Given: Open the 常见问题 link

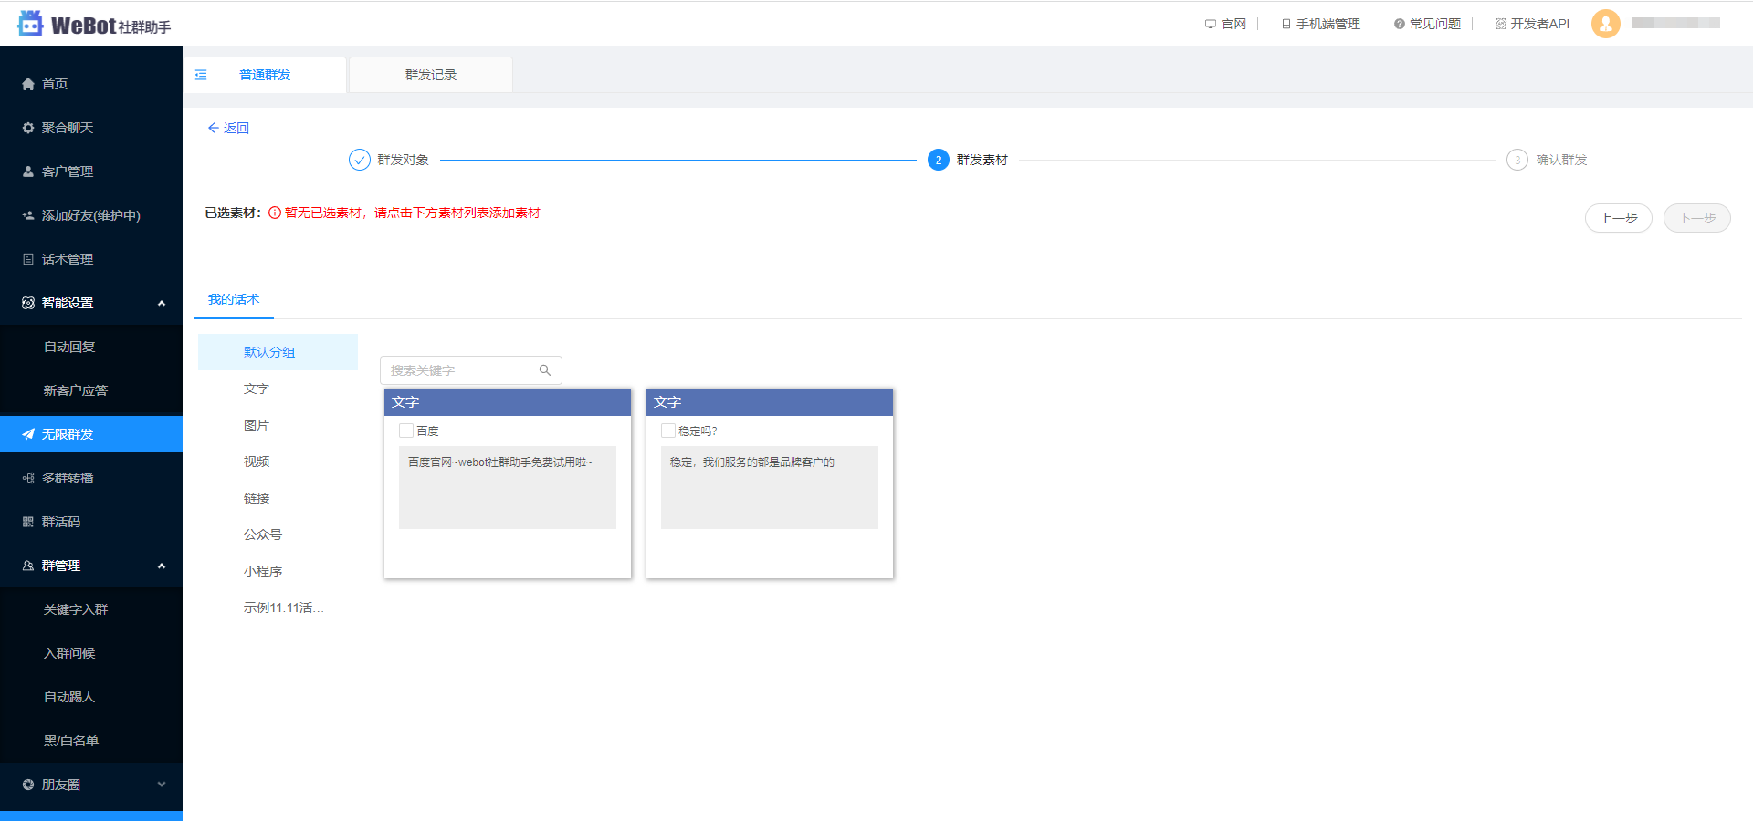Looking at the screenshot, I should [1435, 24].
